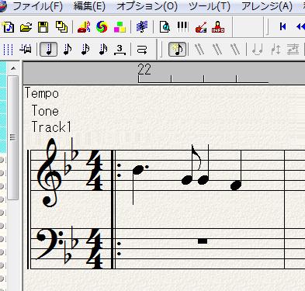Click measure 22 marker on ruler
The height and width of the screenshot is (291, 305).
point(144,70)
